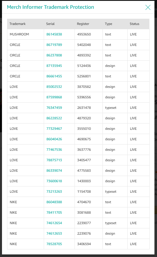157x257 pixels.
Task: Follow serial link 86228522
Action: coord(54,118)
